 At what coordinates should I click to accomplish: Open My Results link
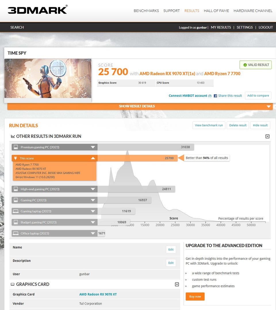(x=221, y=27)
